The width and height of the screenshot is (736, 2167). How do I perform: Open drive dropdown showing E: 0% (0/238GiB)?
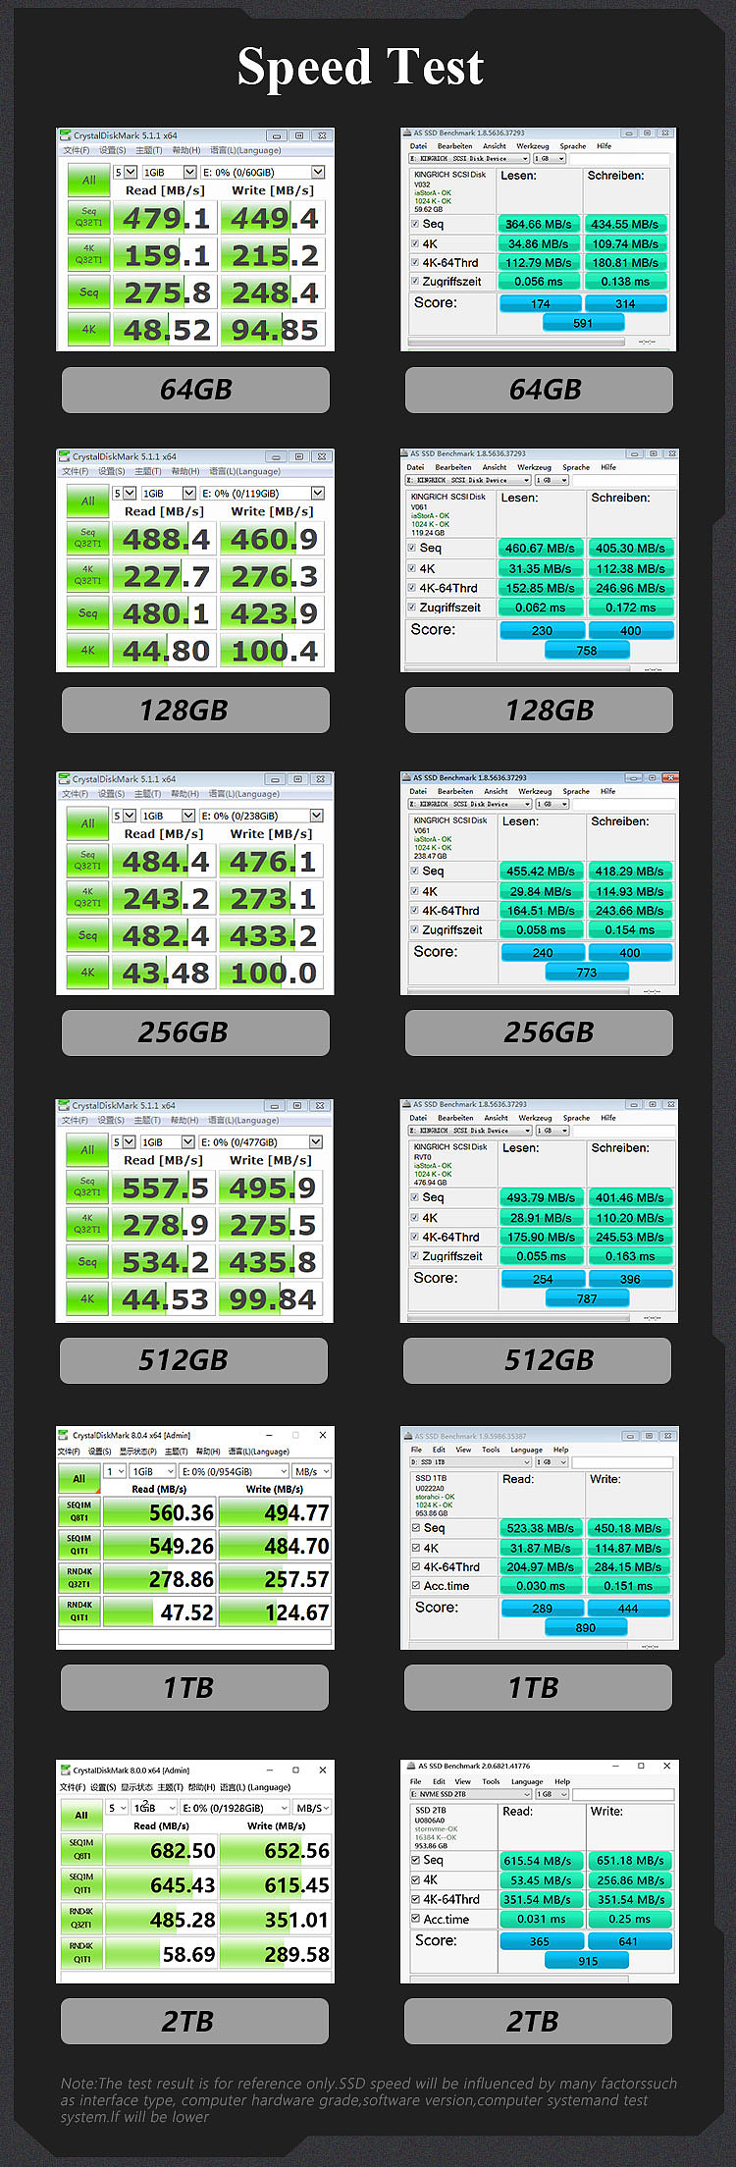click(261, 816)
